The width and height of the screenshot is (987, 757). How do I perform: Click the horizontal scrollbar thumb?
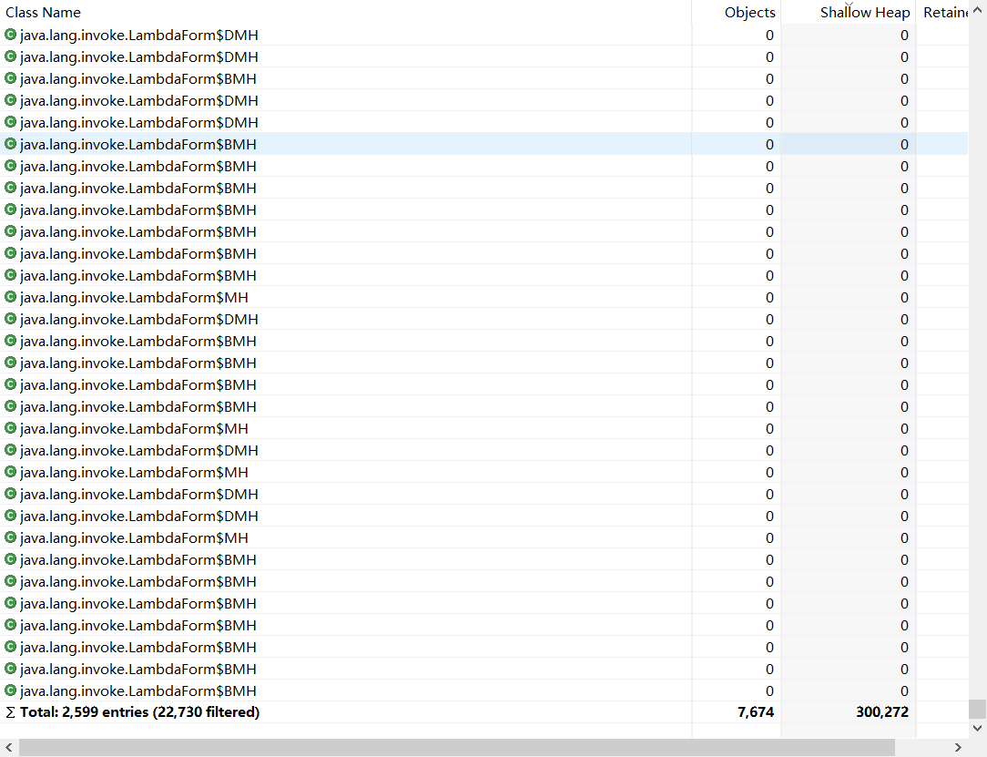[457, 747]
